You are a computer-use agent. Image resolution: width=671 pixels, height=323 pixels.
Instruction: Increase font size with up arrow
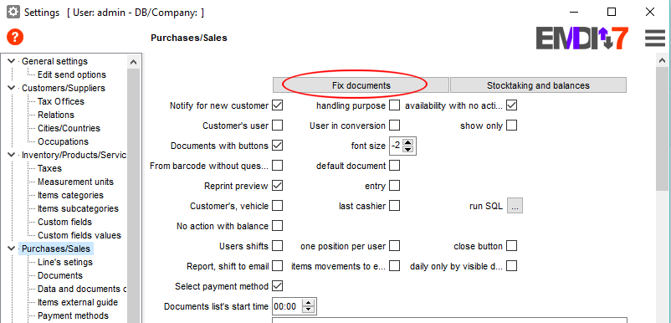click(x=407, y=142)
